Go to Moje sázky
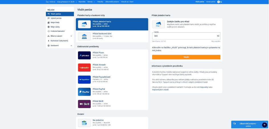The image size is (269, 129). tap(60, 27)
